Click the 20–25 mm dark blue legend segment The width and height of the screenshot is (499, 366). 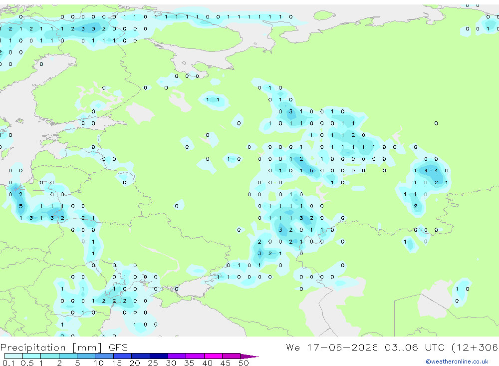pyautogui.click(x=141, y=356)
